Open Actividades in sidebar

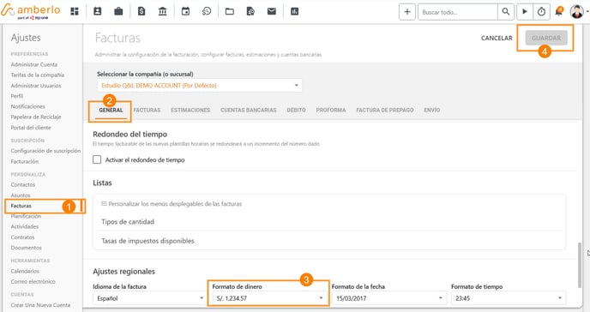tap(25, 226)
